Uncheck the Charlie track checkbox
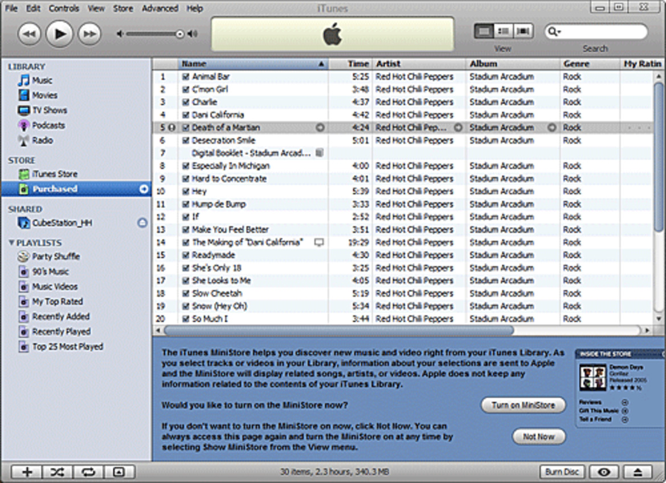 186,102
